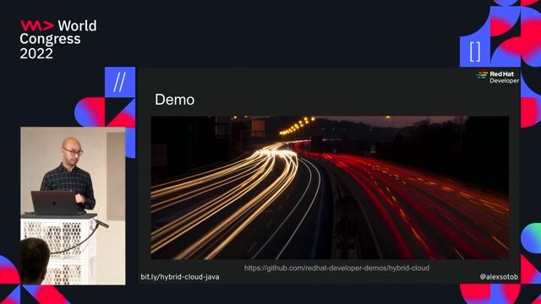
Task: Select the Red Hat Developer logo
Action: (x=497, y=77)
